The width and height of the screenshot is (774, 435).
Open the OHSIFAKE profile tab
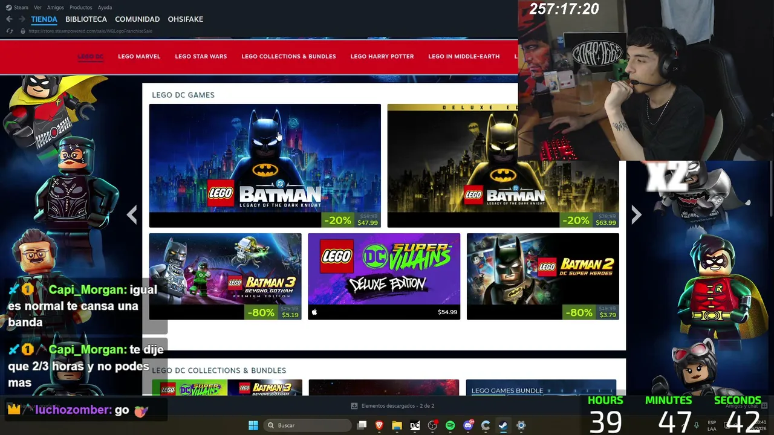pos(185,19)
